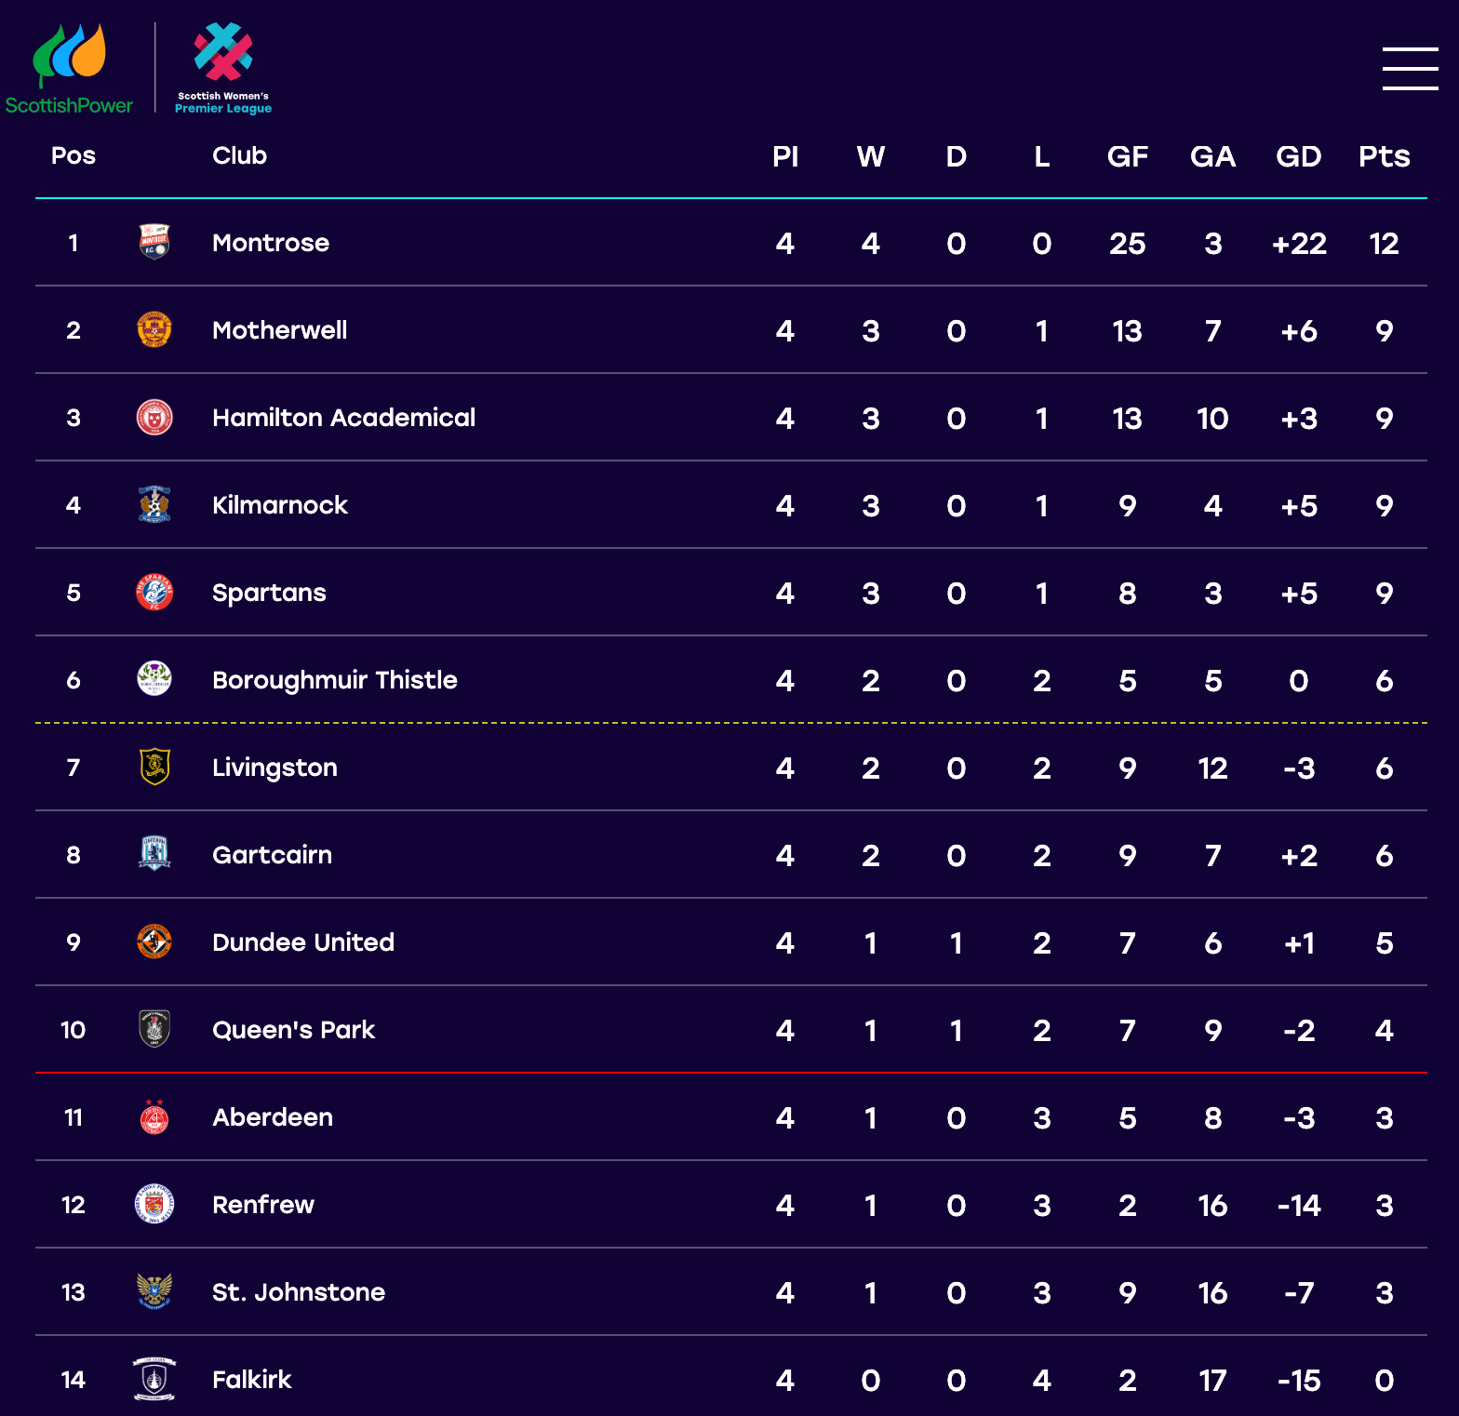Click the ScottishPower logo
Image resolution: width=1459 pixels, height=1416 pixels.
(x=70, y=69)
